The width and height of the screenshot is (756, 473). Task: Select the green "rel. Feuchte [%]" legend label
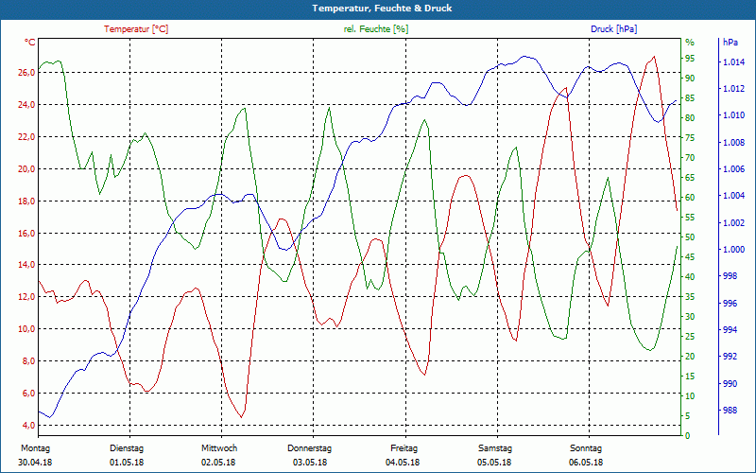point(376,29)
